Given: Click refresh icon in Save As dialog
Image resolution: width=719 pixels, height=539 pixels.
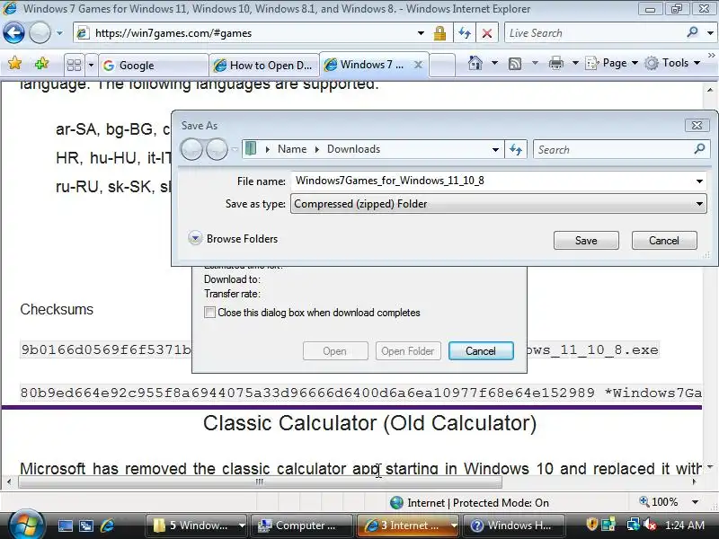Looking at the screenshot, I should [x=516, y=149].
